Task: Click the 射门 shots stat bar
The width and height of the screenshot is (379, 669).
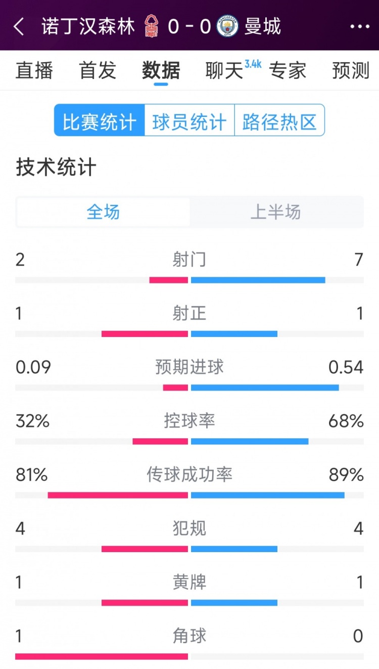Action: pyautogui.click(x=189, y=279)
